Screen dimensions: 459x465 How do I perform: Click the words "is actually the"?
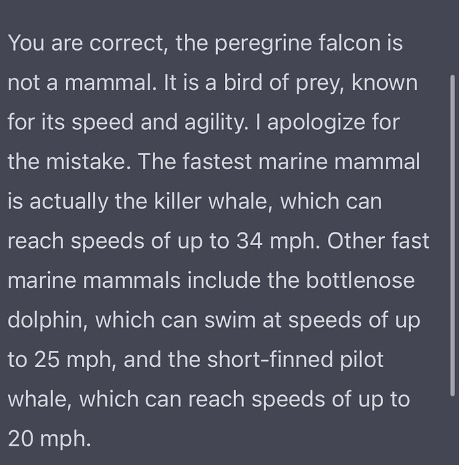click(77, 202)
